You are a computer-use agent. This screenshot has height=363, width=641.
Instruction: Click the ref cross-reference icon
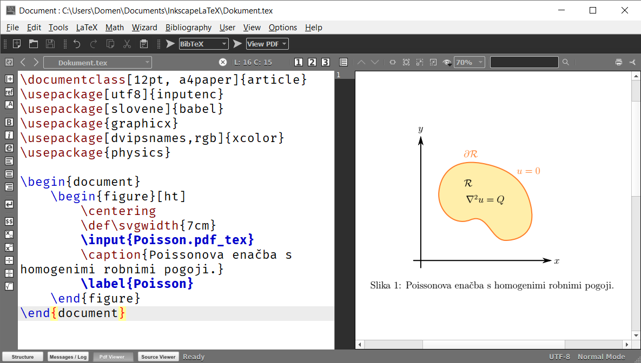pyautogui.click(x=9, y=92)
